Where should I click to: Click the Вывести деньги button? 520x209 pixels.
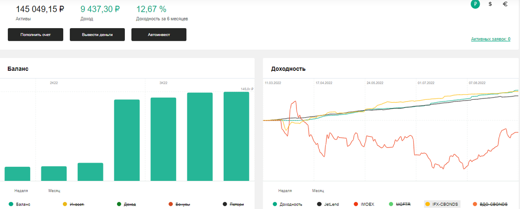pyautogui.click(x=97, y=35)
